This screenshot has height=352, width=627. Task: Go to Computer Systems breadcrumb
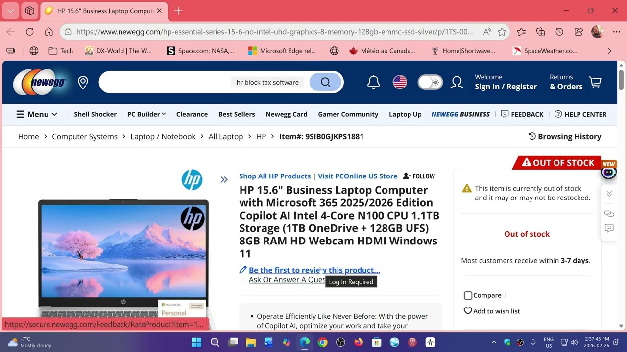pos(85,137)
